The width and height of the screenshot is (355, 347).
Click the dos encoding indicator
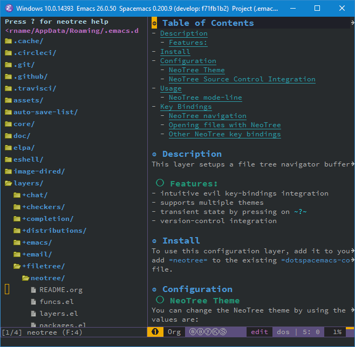pos(283,332)
